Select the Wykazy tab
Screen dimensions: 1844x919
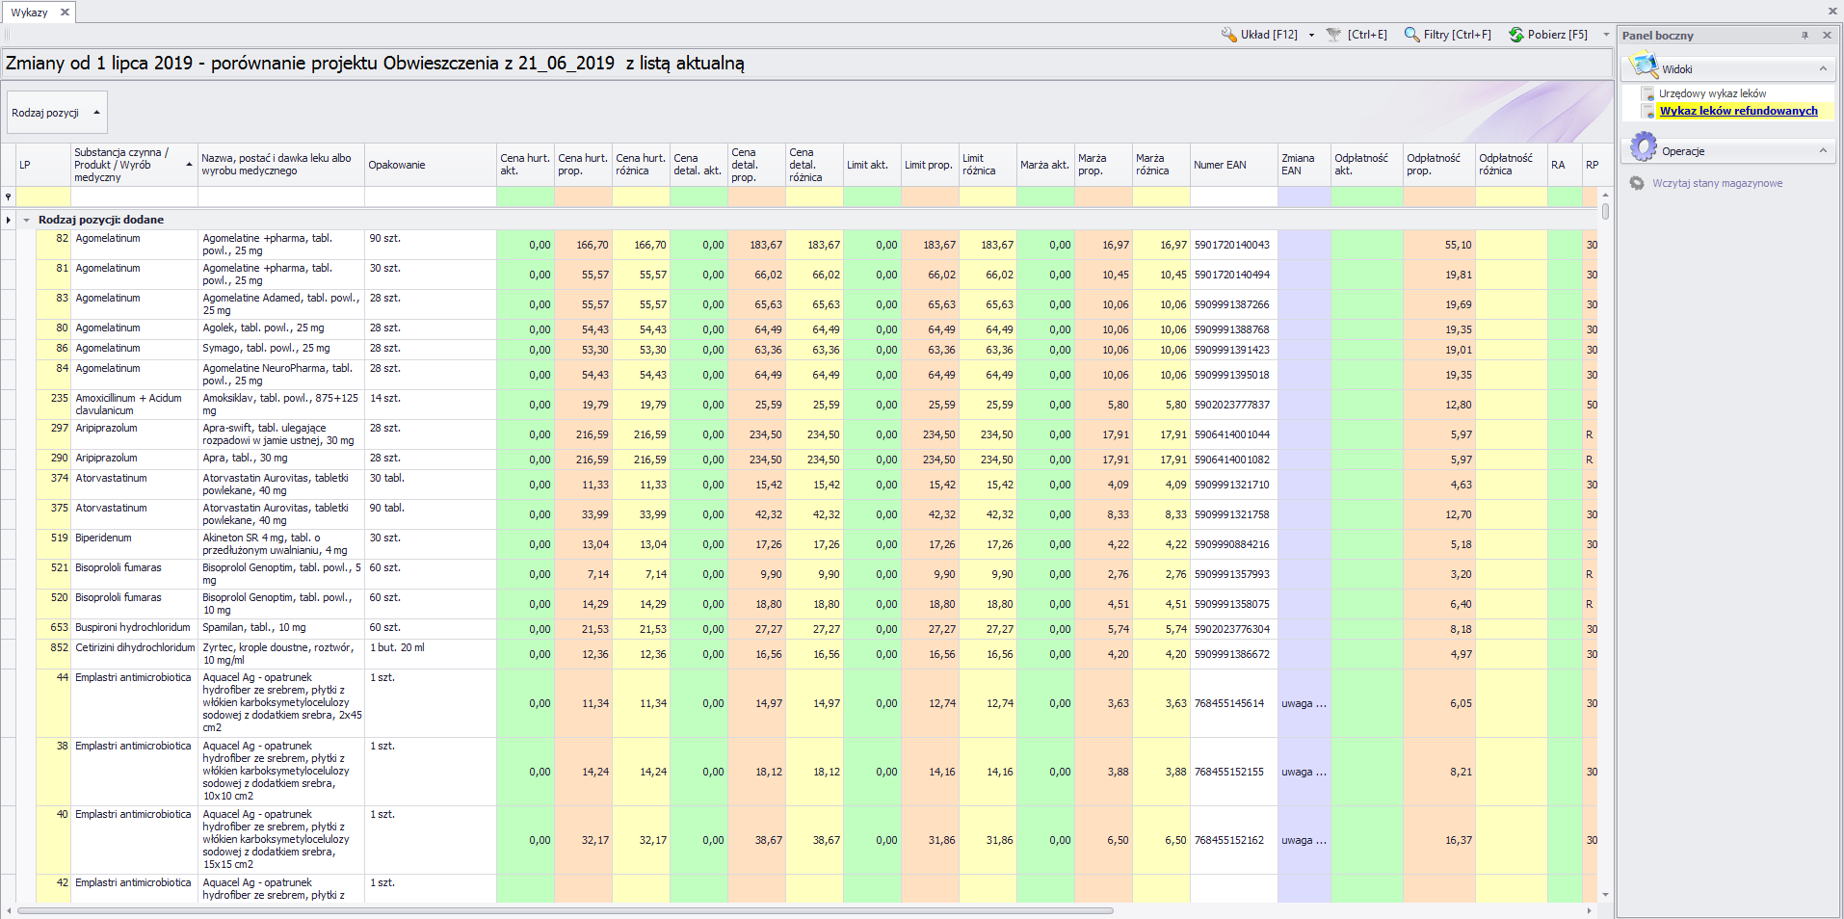tap(29, 13)
